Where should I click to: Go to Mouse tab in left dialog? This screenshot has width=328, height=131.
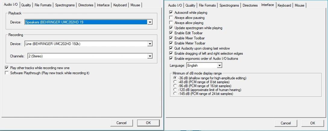tap(135, 5)
